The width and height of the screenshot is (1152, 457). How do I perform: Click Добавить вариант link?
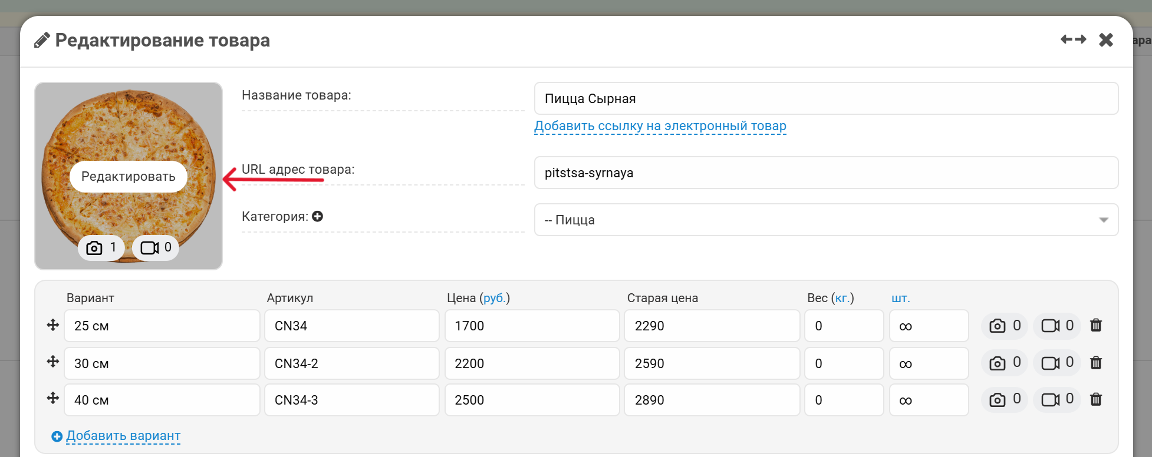[x=123, y=436]
